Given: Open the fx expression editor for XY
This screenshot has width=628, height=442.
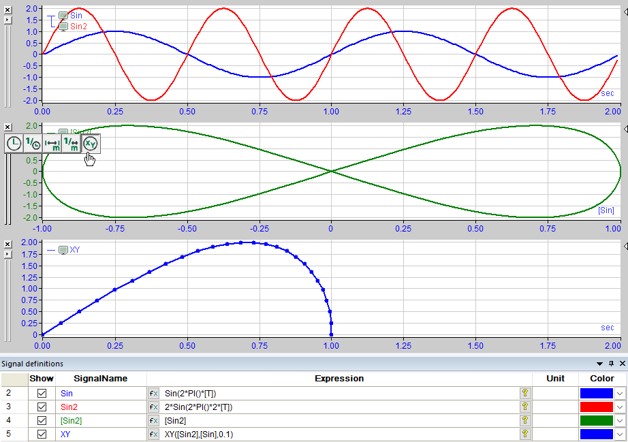Looking at the screenshot, I should [x=153, y=435].
